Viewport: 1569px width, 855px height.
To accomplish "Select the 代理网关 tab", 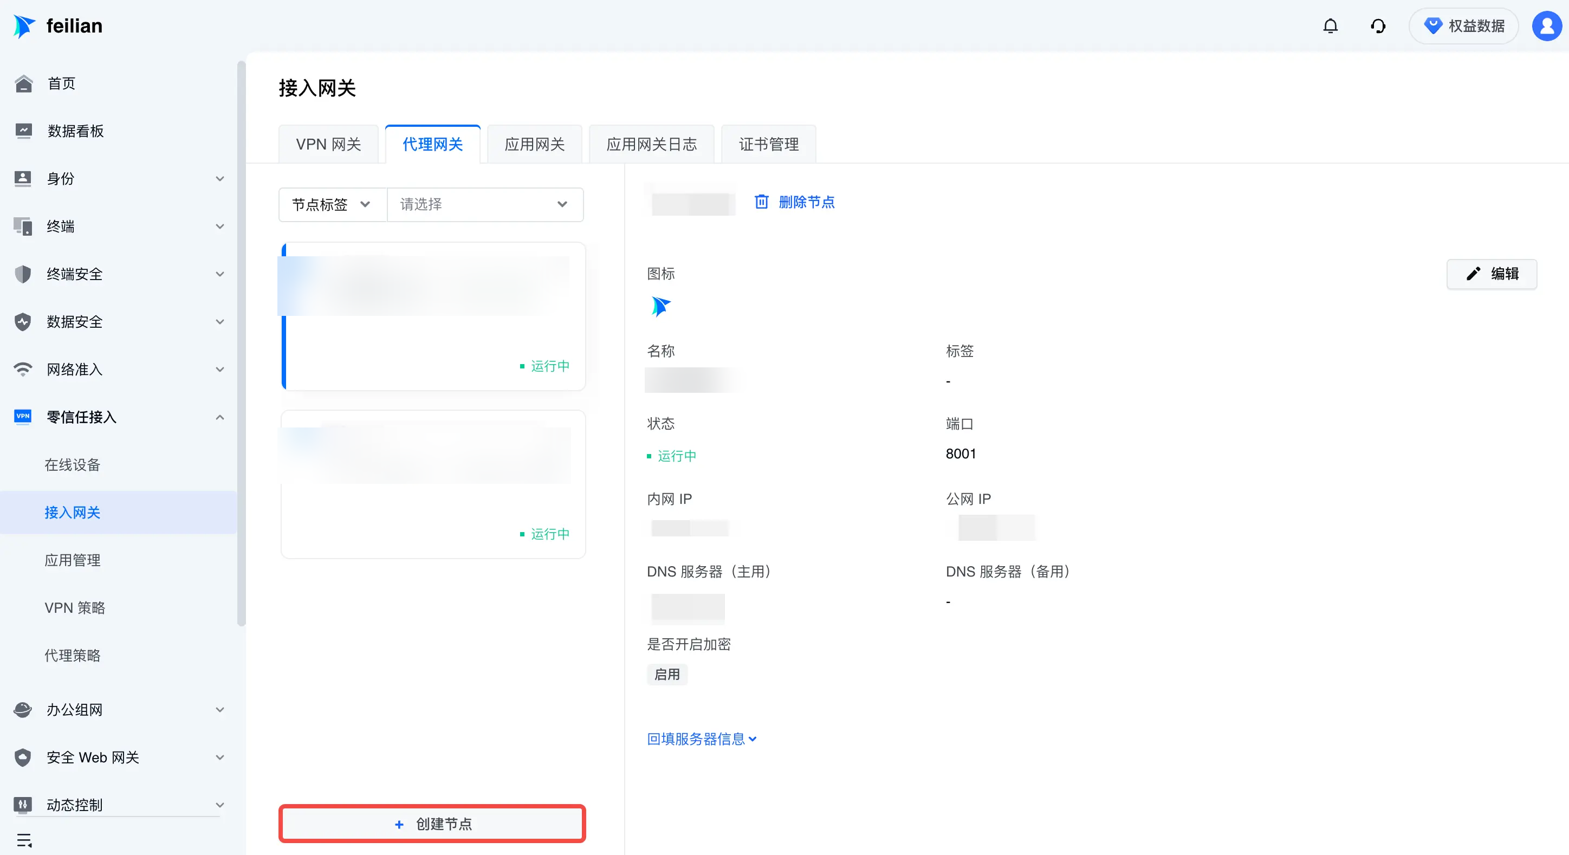I will [432, 144].
